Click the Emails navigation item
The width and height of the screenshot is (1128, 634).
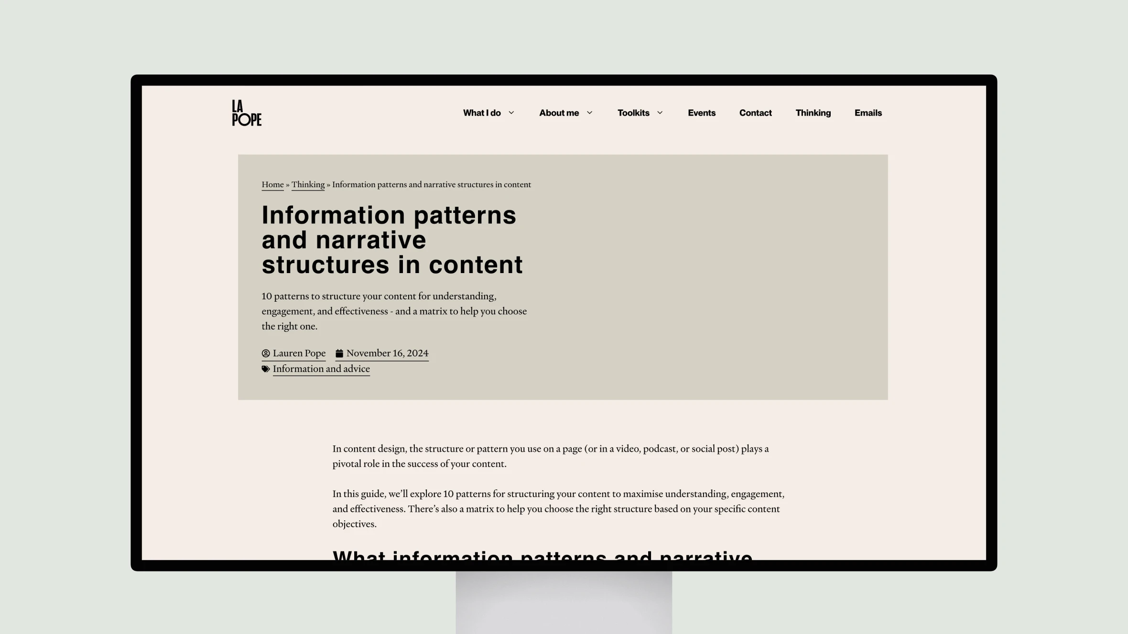click(868, 112)
